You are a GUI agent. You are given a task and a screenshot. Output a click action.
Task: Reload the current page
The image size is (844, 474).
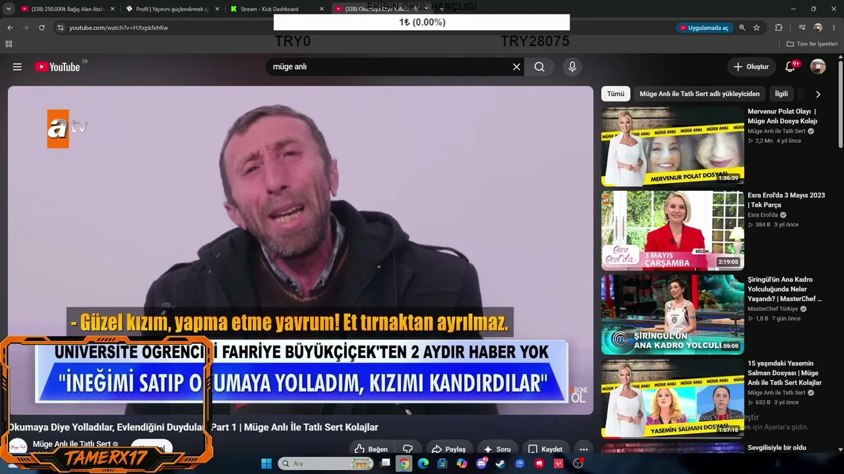42,28
